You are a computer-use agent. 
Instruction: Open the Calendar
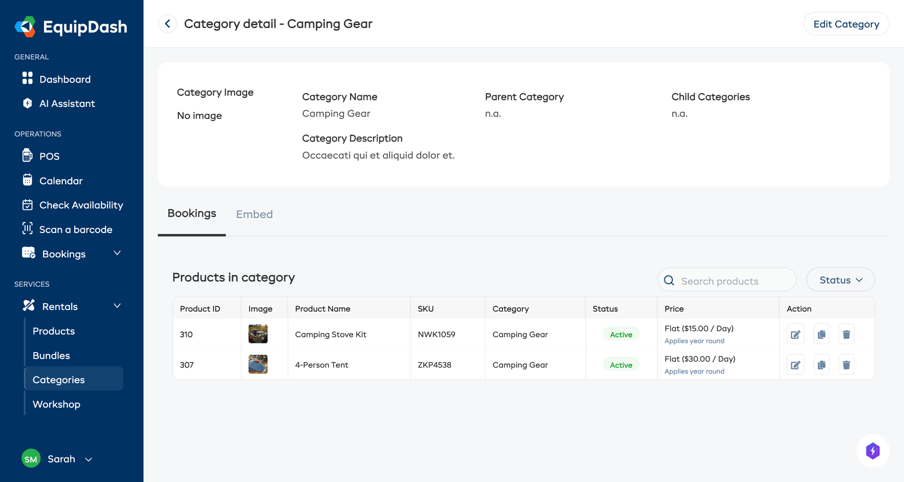pyautogui.click(x=60, y=180)
